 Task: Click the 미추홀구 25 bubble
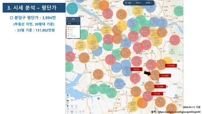point(70,57)
